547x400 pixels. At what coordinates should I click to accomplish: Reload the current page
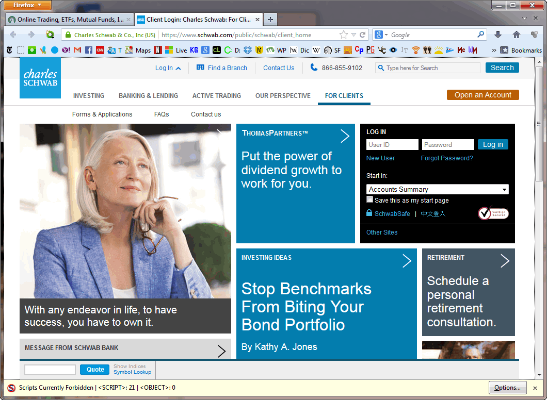pos(363,35)
